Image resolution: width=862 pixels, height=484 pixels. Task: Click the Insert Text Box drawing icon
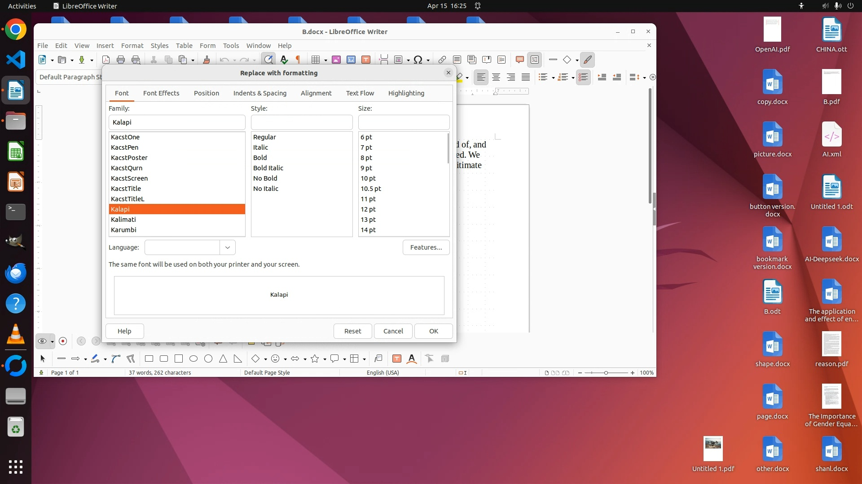pyautogui.click(x=396, y=359)
